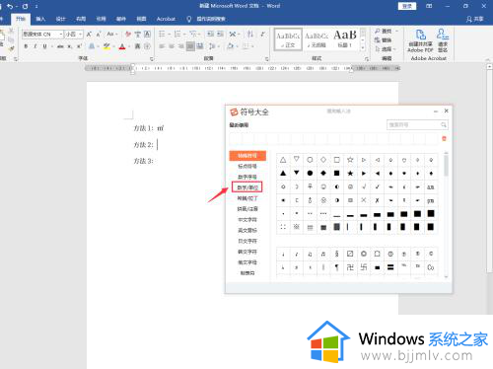Open the borders dropdown arrow
The width and height of the screenshot is (493, 369).
(252, 46)
